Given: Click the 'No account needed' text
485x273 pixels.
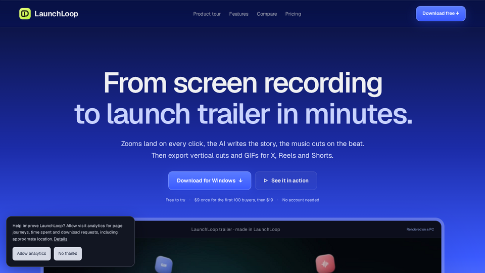Looking at the screenshot, I should tap(301, 200).
